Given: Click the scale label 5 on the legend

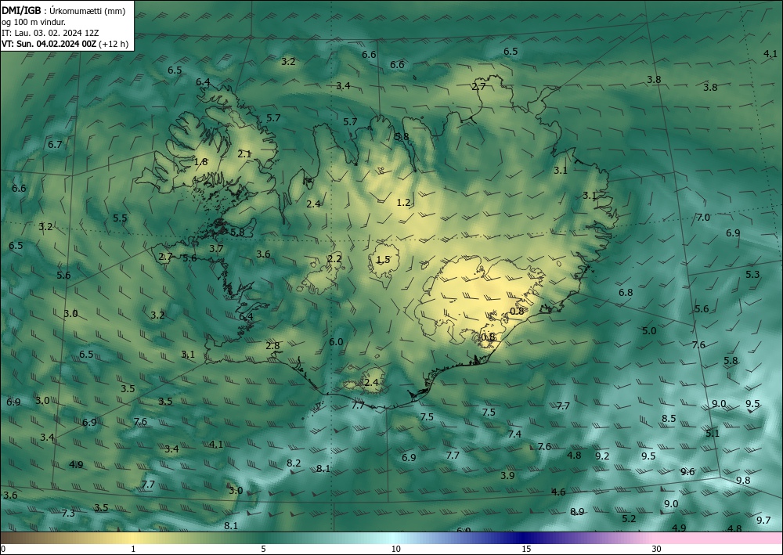Looking at the screenshot, I should 263,549.
